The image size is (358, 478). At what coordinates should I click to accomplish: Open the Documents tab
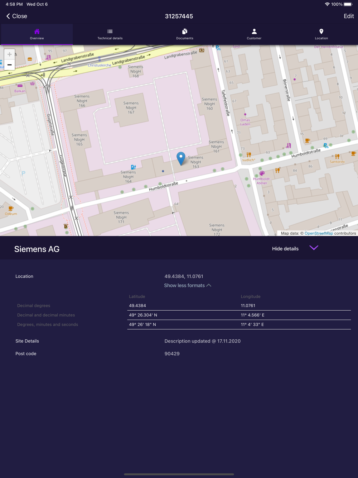pyautogui.click(x=185, y=34)
